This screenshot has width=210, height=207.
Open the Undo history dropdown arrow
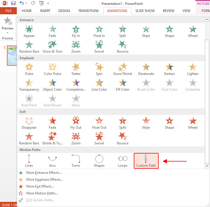click(26, 3)
